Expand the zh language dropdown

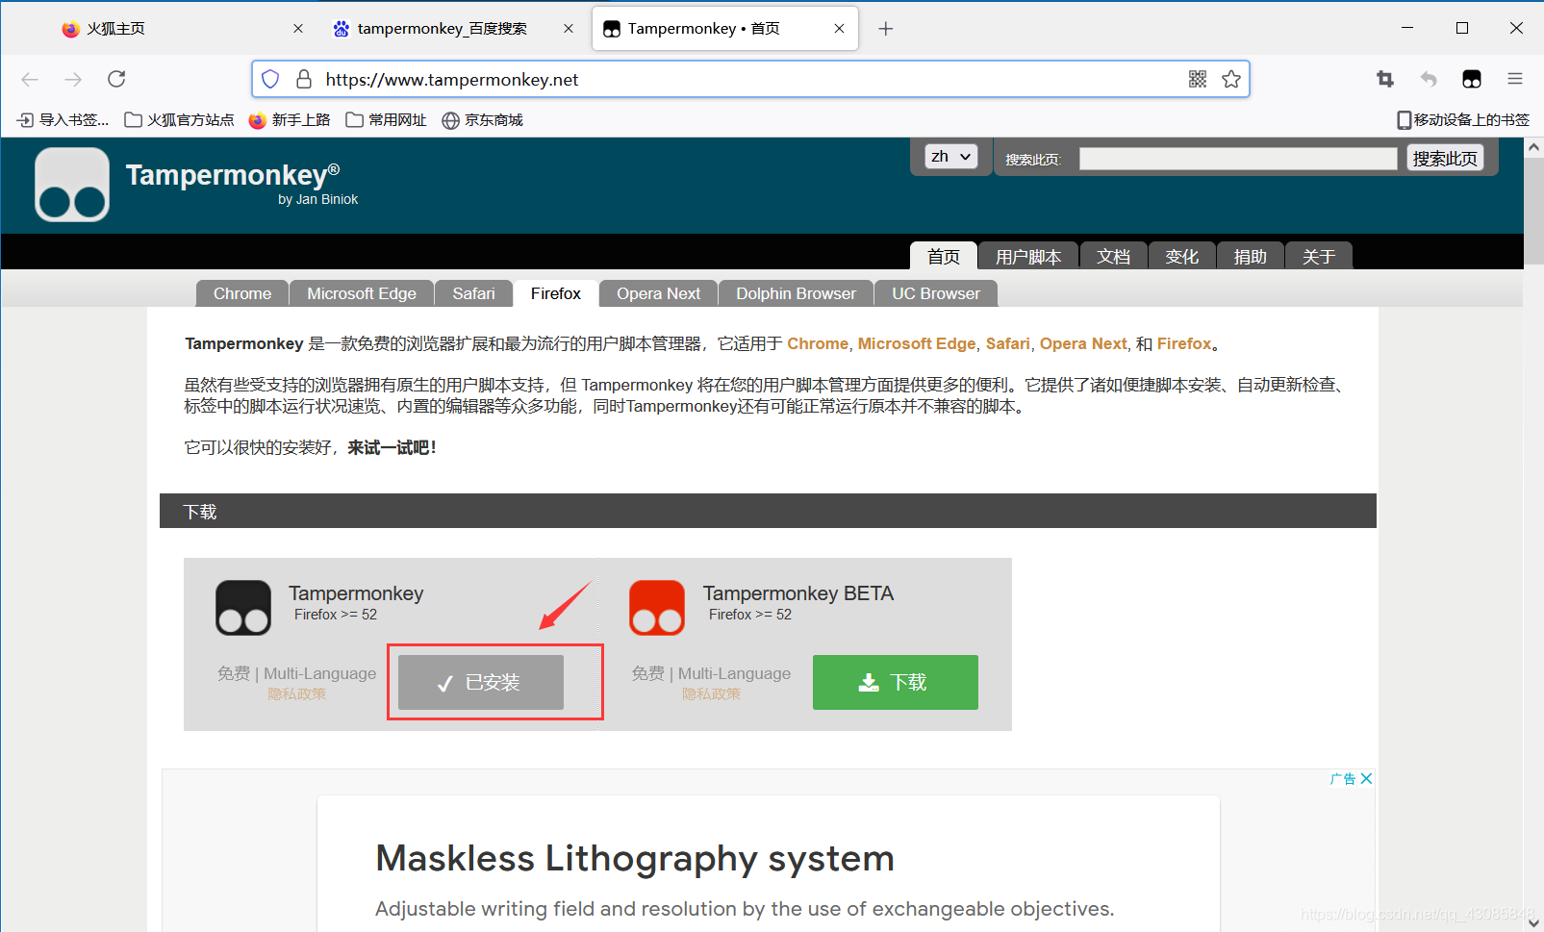[951, 156]
